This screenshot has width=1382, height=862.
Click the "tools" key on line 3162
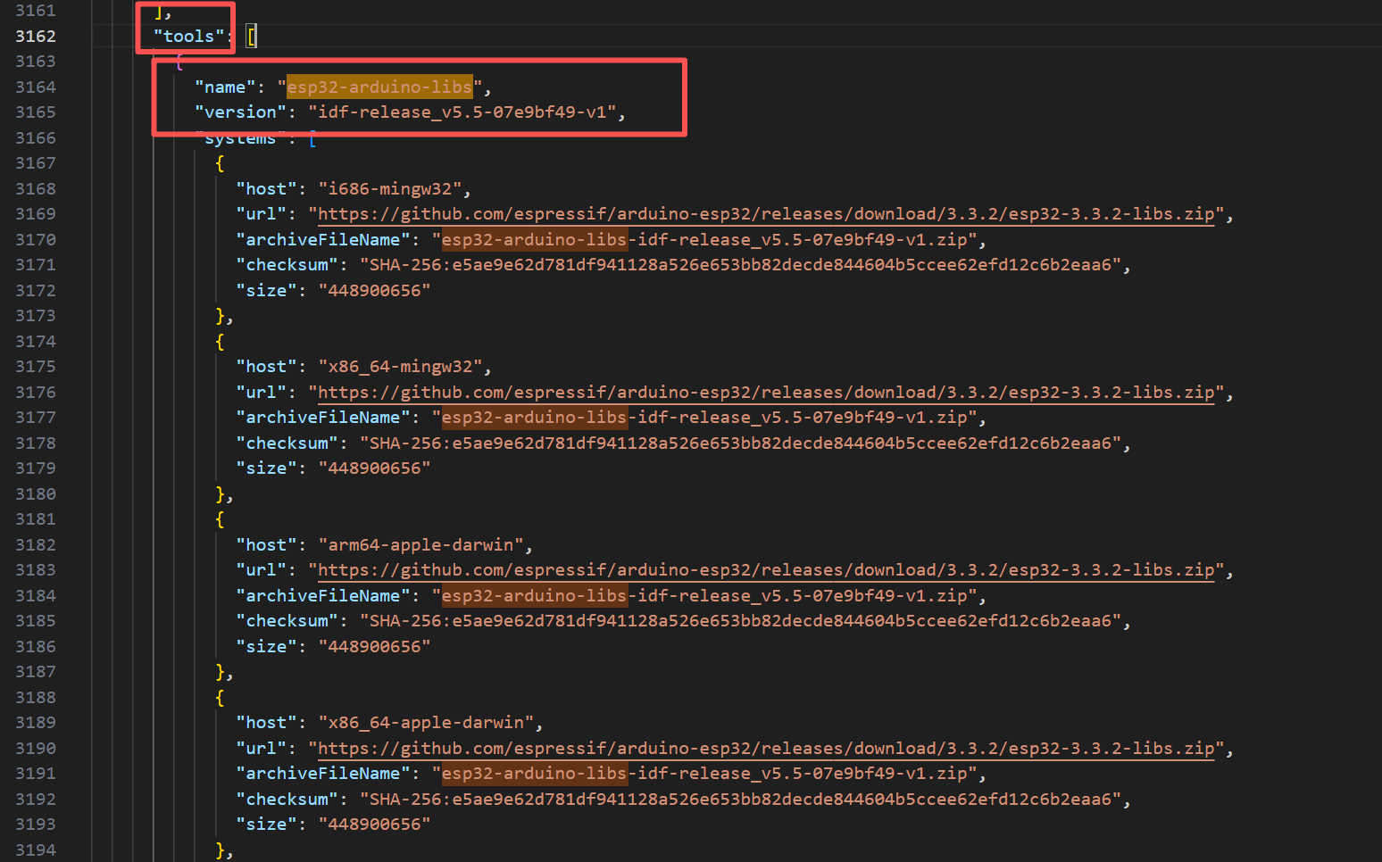[188, 37]
